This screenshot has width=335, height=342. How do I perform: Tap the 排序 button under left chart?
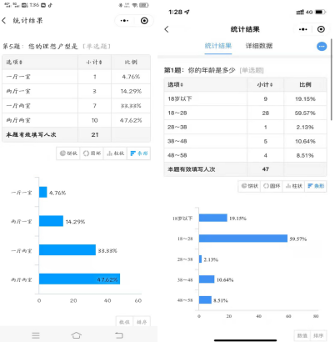(142, 322)
